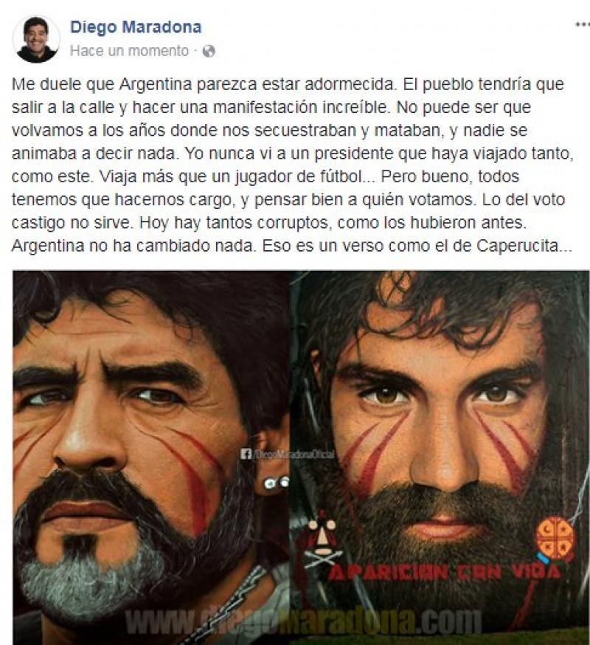This screenshot has height=645, width=590.
Task: Click the Mapuche figure emblem with crossed spears
Action: (323, 540)
